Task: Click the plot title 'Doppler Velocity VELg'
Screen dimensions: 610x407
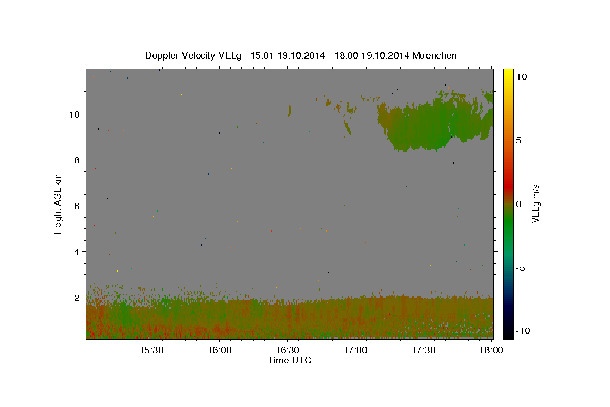Action: tap(195, 55)
